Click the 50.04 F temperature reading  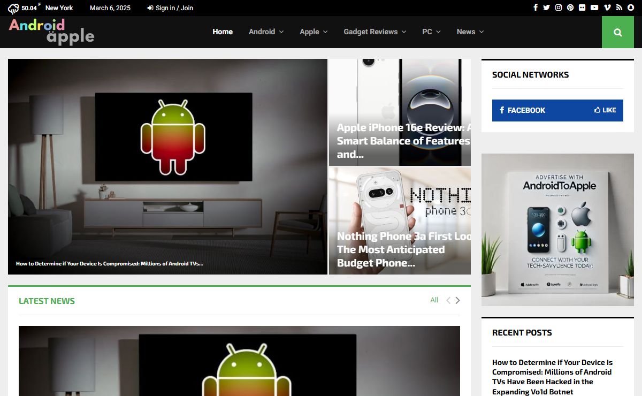click(x=31, y=8)
